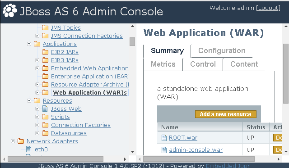Click the Network Adapters folder icon
Image resolution: width=289 pixels, height=168 pixels.
point(21,141)
